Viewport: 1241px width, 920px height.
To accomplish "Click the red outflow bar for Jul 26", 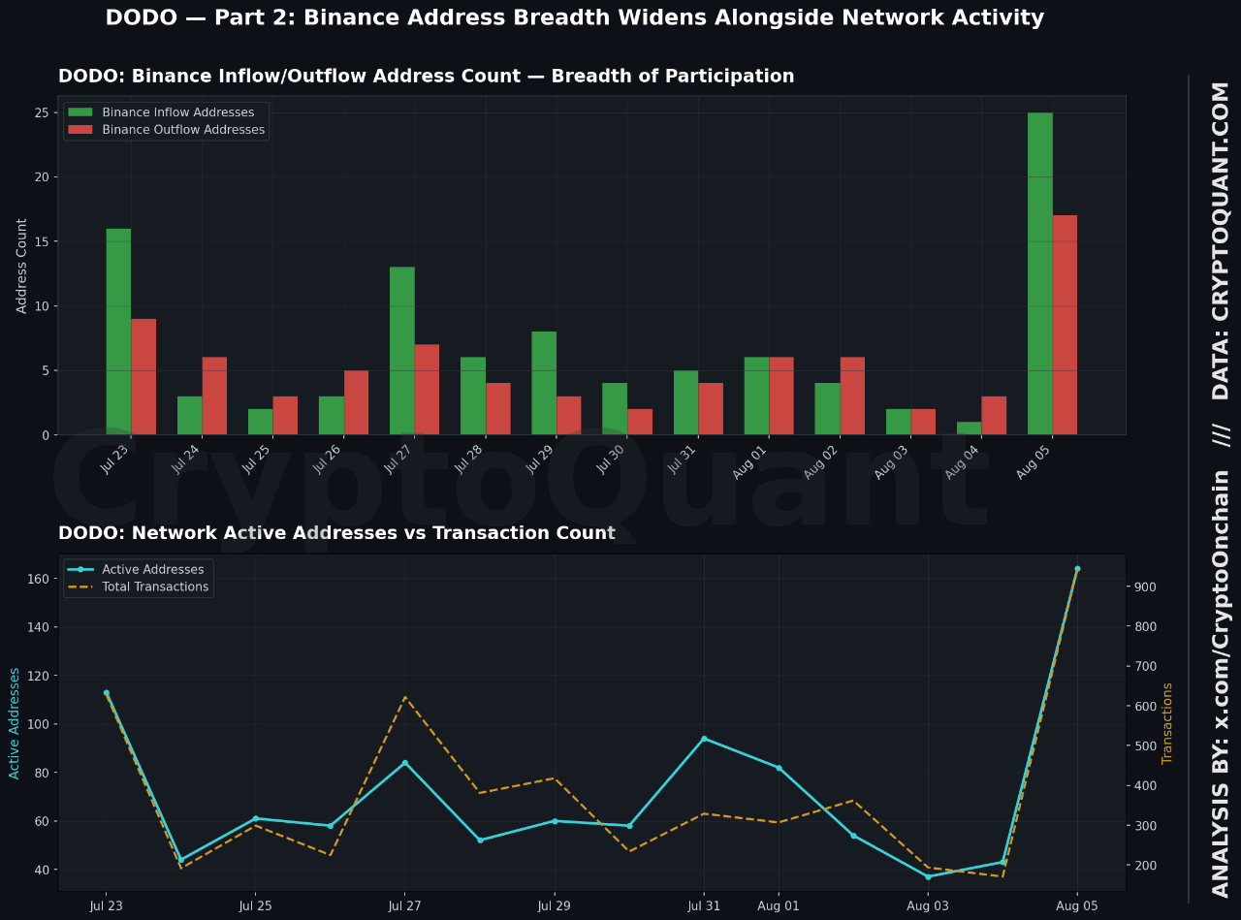I will [356, 402].
